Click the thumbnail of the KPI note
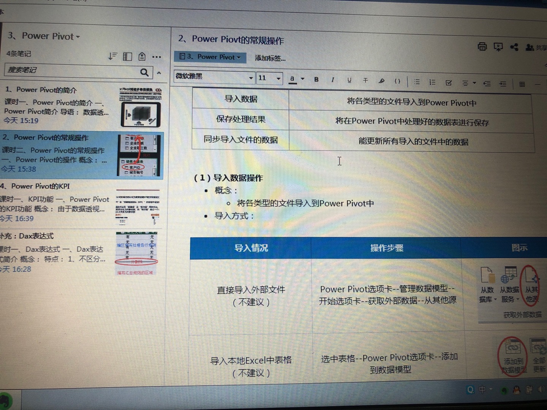This screenshot has width=547, height=410. [x=138, y=207]
